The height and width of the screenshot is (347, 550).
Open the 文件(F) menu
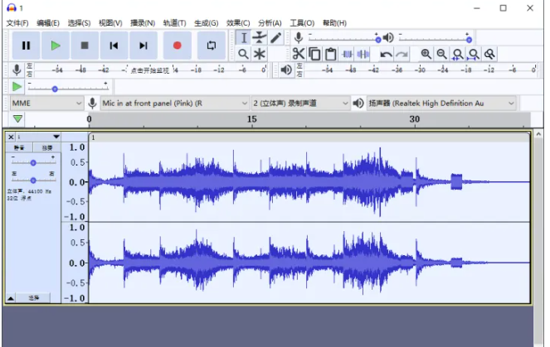point(17,22)
